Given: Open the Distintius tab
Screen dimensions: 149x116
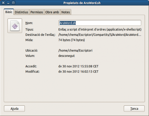Looking at the screenshot, I should tap(21, 12).
